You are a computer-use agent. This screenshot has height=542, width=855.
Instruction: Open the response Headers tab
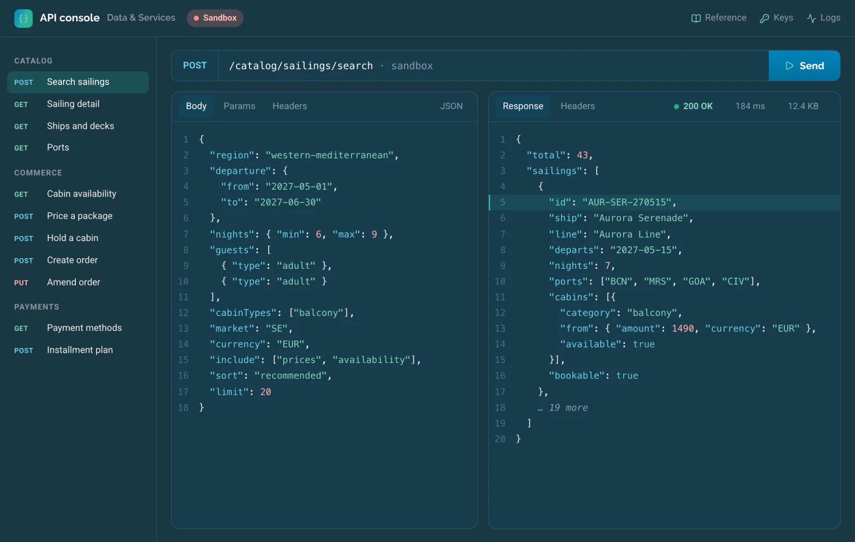pos(578,106)
